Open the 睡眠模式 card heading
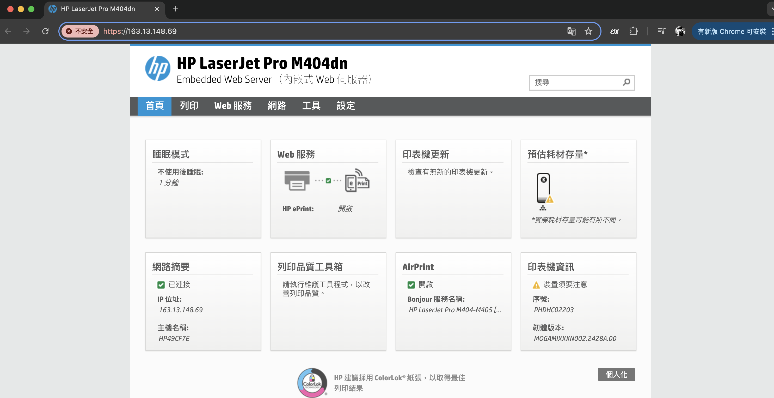The width and height of the screenshot is (774, 398). click(171, 154)
